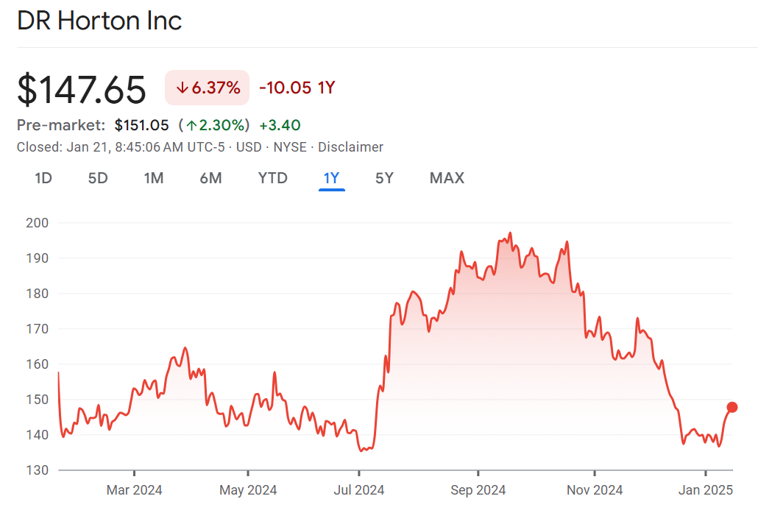This screenshot has width=758, height=513.
Task: Click the pre-market $151.05 price
Action: point(141,126)
